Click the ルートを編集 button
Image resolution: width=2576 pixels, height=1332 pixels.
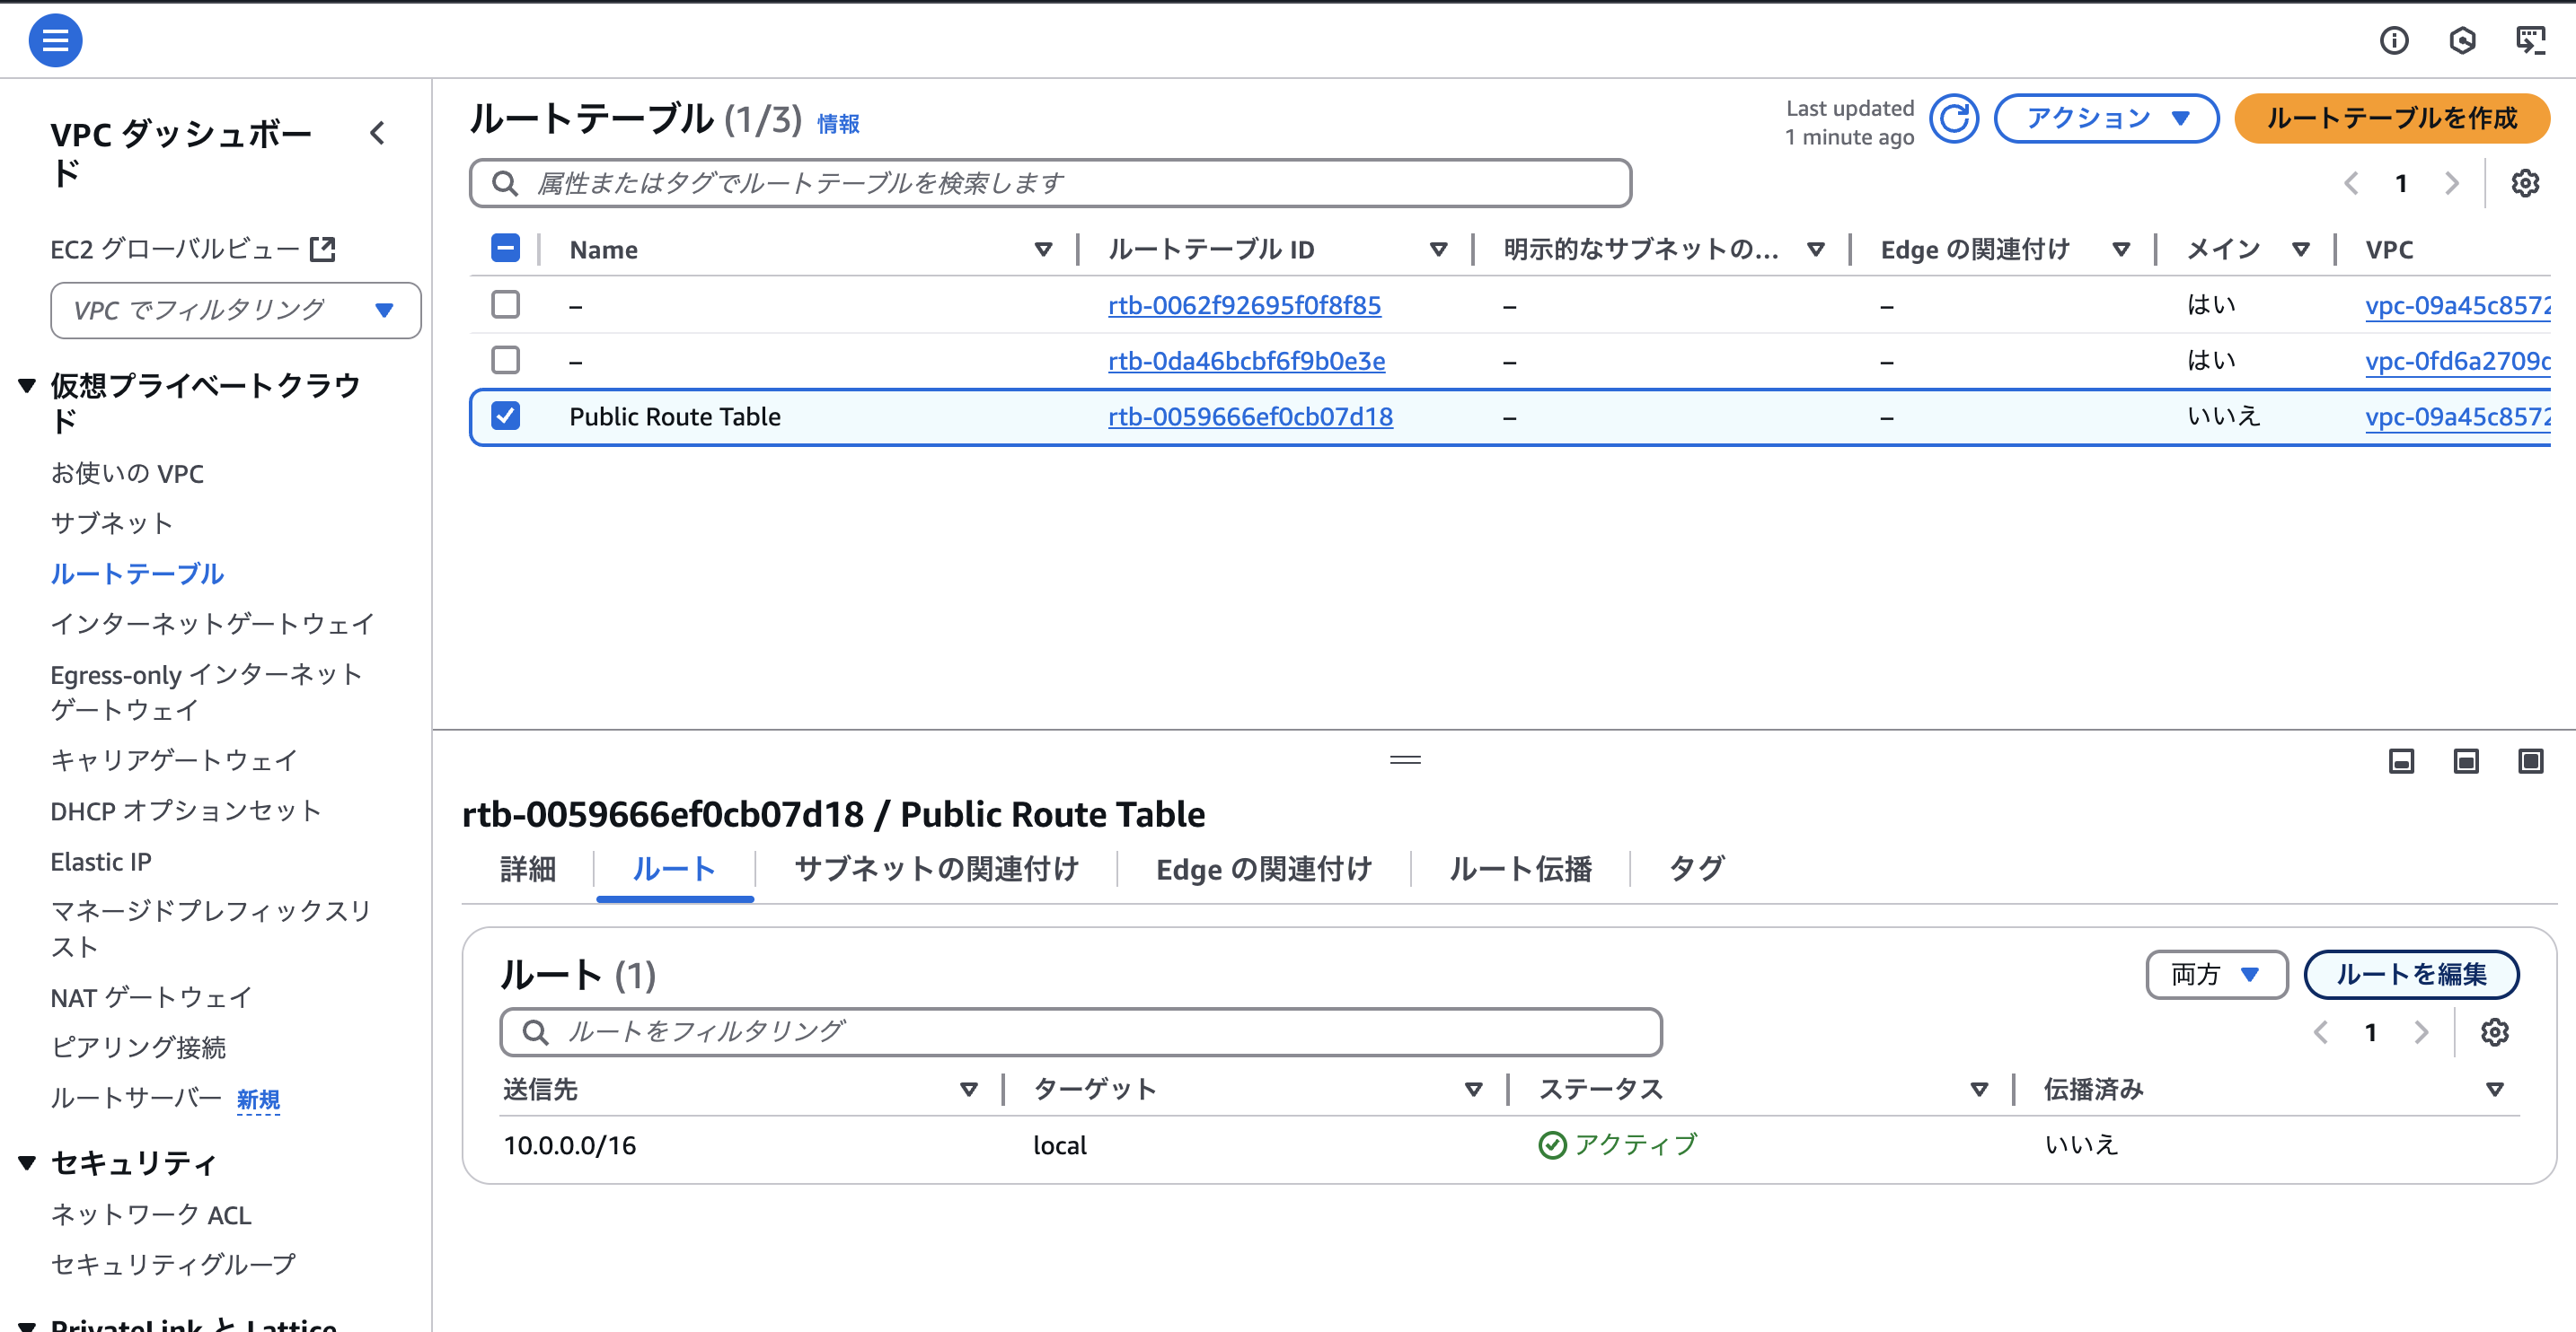[2410, 974]
